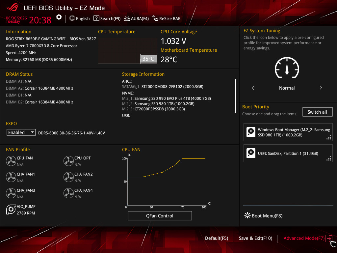
Task: Click drag handle on Windows Boot Manager
Action: pyautogui.click(x=329, y=137)
